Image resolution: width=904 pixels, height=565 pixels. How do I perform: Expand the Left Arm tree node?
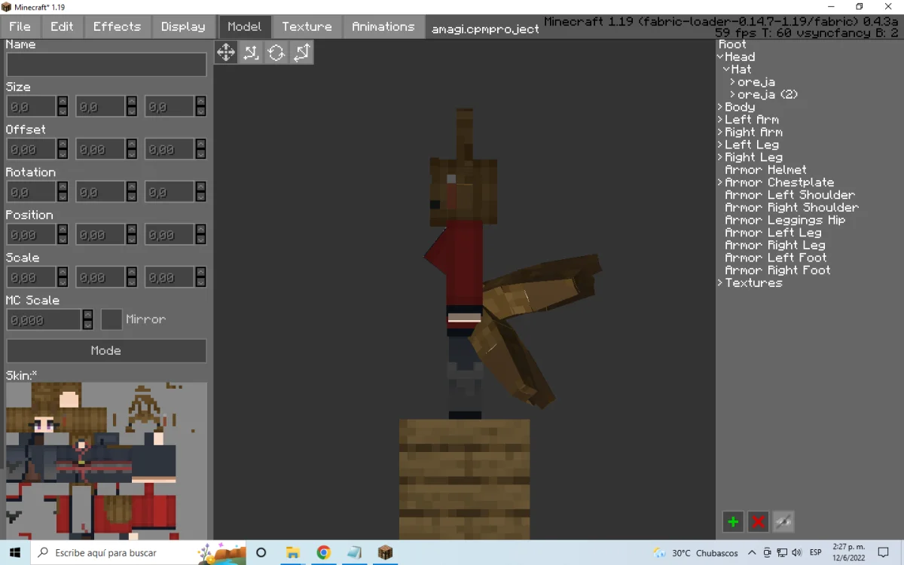coord(720,120)
